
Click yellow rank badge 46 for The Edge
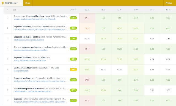(x=73, y=69)
